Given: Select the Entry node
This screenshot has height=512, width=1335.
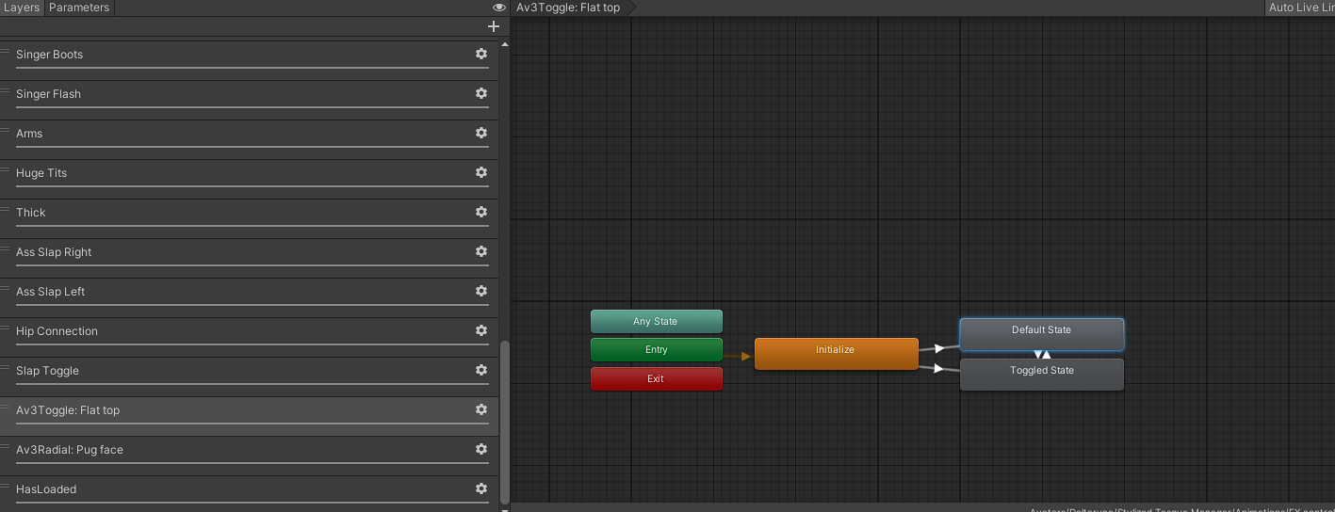Looking at the screenshot, I should pos(656,349).
